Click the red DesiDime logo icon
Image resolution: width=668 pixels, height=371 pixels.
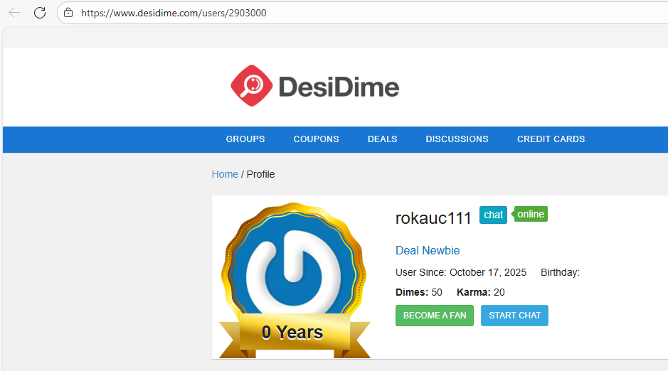pos(252,86)
